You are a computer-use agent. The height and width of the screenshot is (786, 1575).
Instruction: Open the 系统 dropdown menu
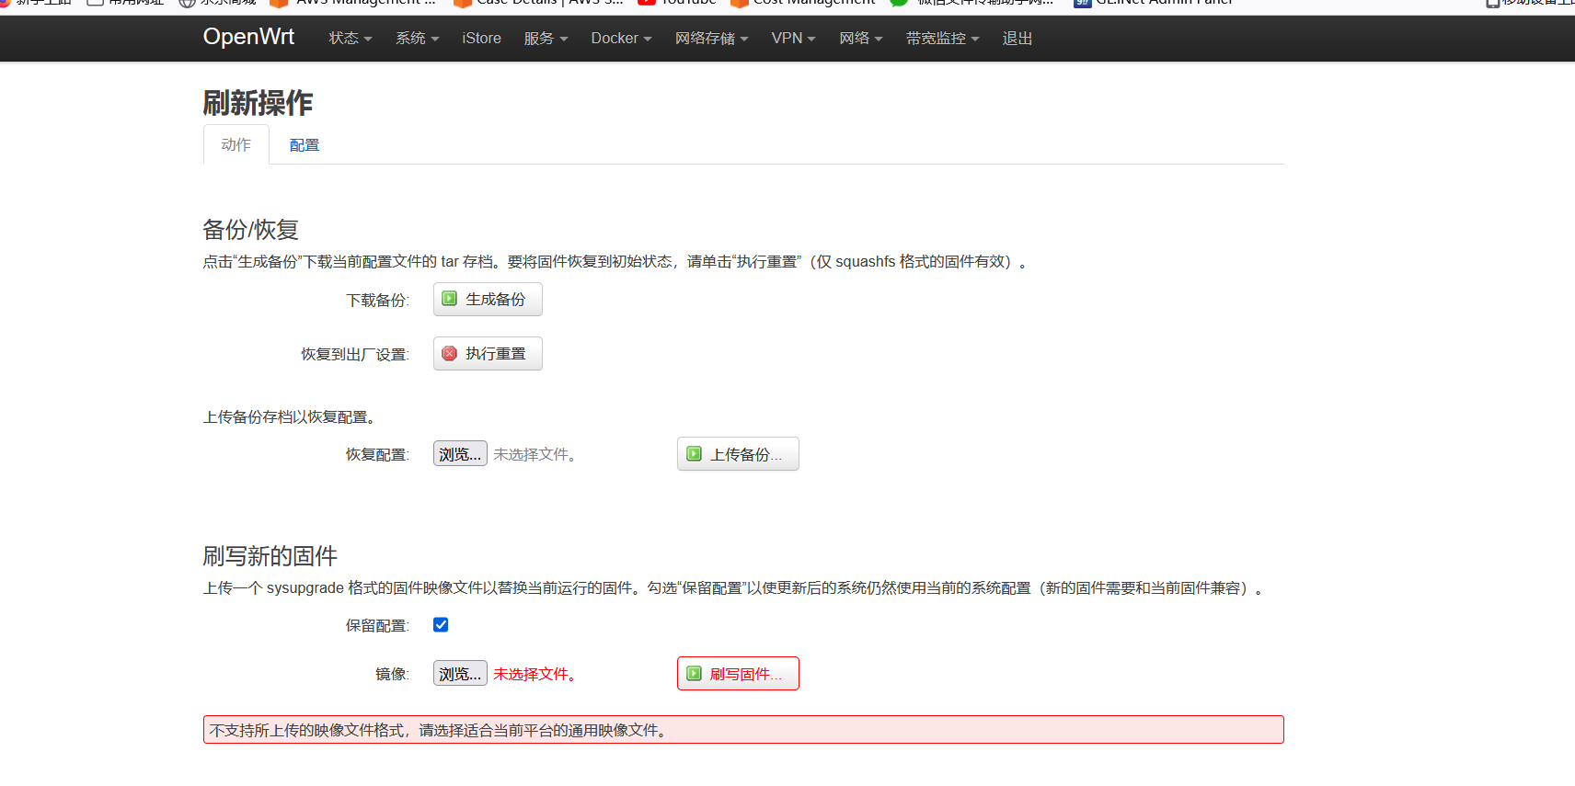[417, 39]
